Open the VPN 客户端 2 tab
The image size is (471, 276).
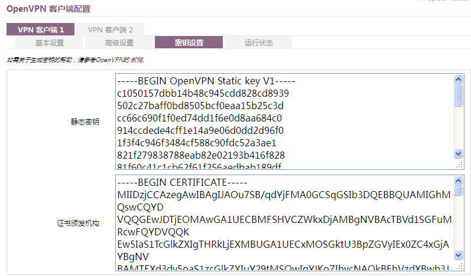coord(111,29)
